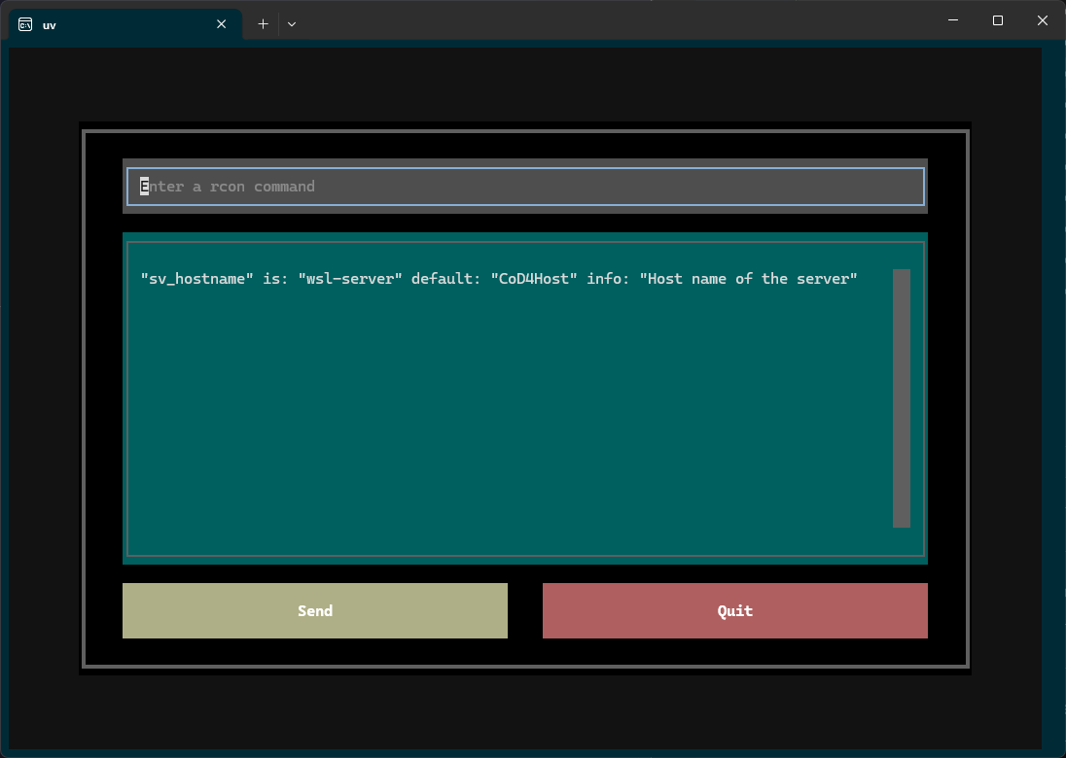This screenshot has width=1066, height=758.
Task: Close the "uv" terminal tab
Action: click(x=222, y=24)
